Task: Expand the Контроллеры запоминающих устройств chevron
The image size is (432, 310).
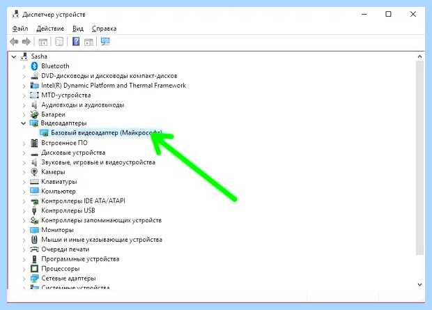Action: pos(24,220)
